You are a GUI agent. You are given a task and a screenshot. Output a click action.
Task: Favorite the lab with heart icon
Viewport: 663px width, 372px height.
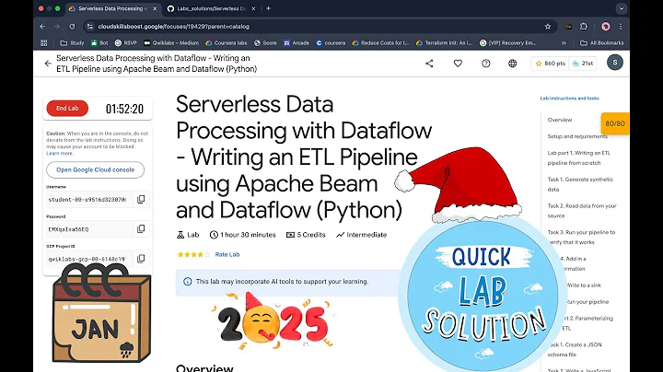coord(458,64)
